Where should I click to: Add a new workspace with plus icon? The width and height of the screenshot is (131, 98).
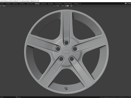80,4
